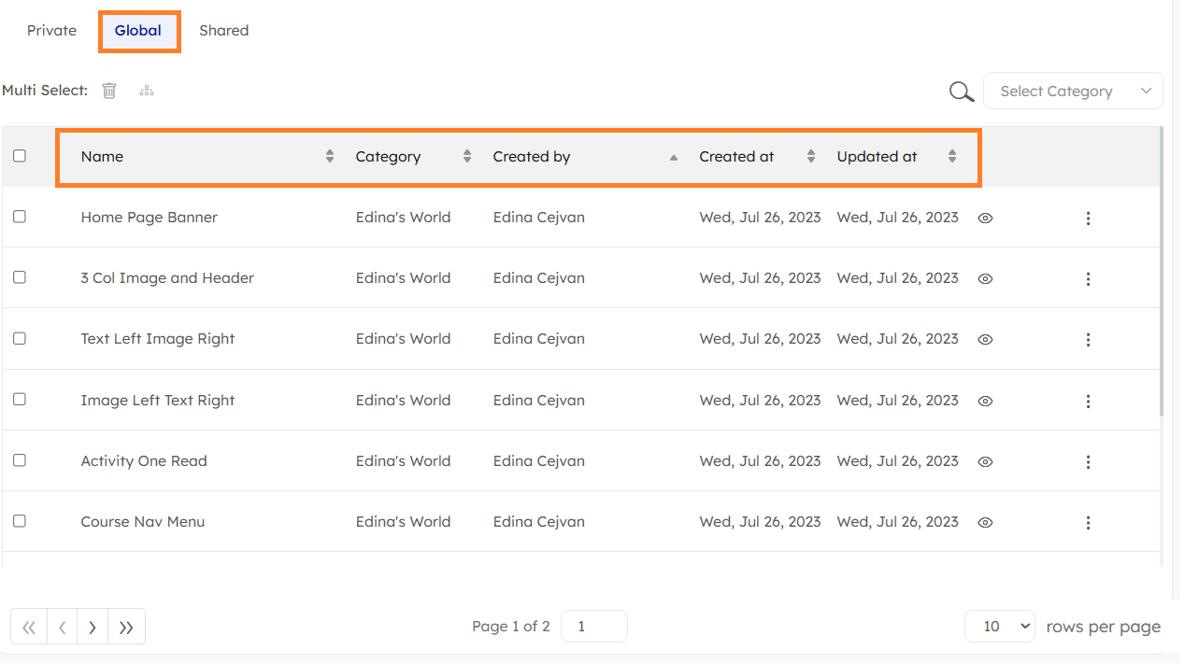Open the Select Category dropdown

click(x=1072, y=92)
